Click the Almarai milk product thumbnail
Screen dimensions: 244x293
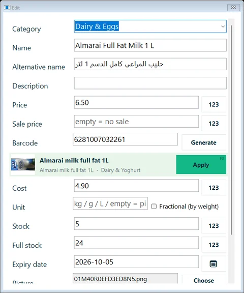point(23,164)
